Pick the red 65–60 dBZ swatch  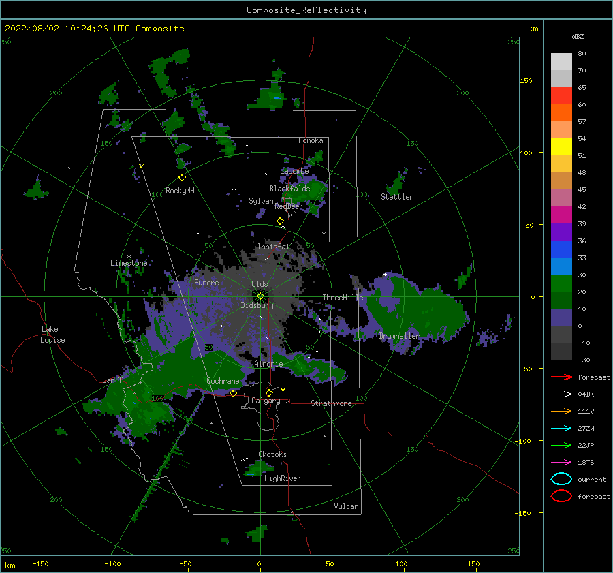click(561, 95)
